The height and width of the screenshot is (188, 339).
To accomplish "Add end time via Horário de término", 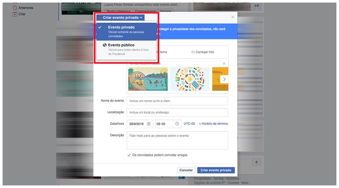I will [x=213, y=123].
